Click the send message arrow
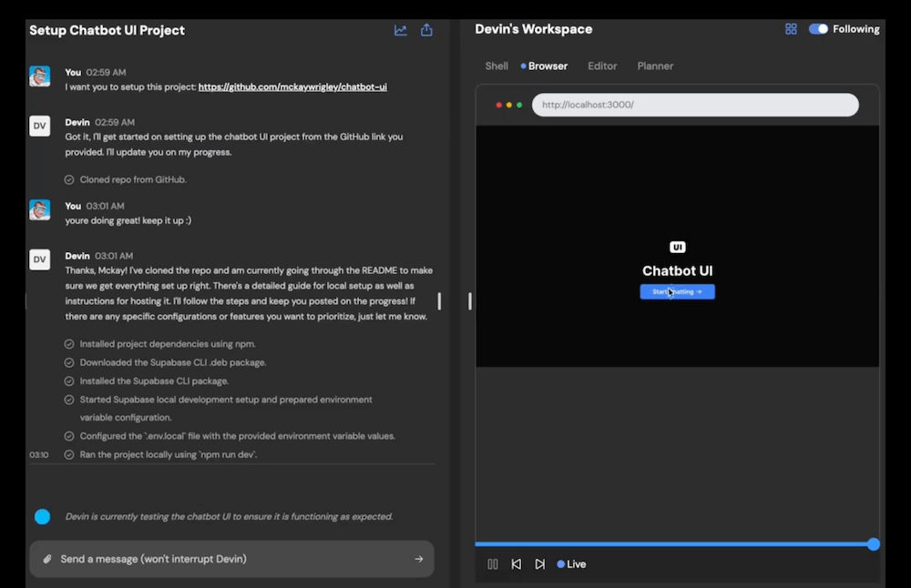 point(419,559)
